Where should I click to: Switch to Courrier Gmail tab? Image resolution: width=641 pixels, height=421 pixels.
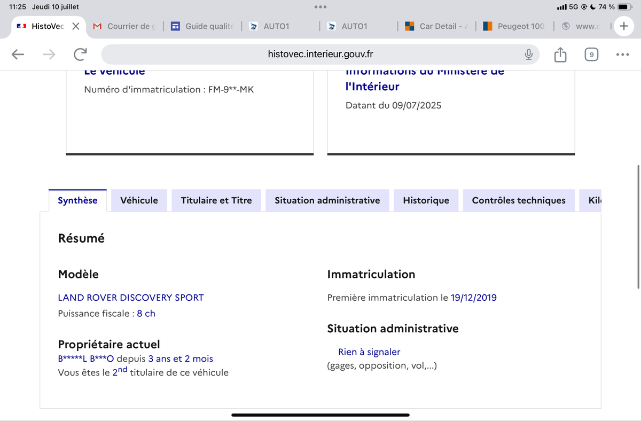pyautogui.click(x=124, y=26)
